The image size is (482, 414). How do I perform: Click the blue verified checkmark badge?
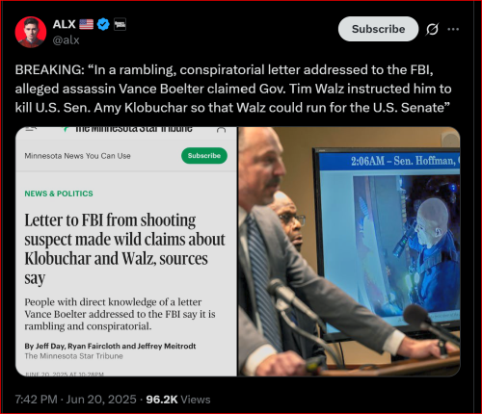[x=103, y=24]
